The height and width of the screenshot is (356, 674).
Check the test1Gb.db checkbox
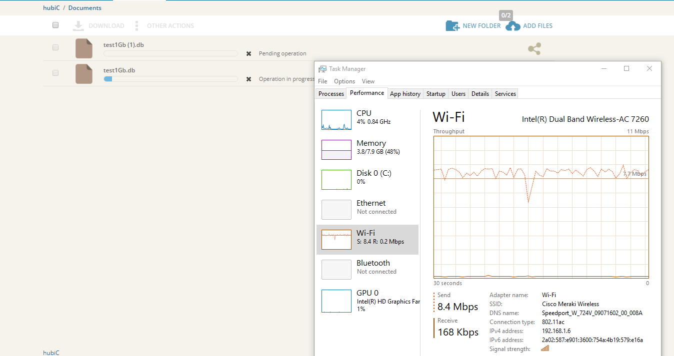tap(55, 73)
